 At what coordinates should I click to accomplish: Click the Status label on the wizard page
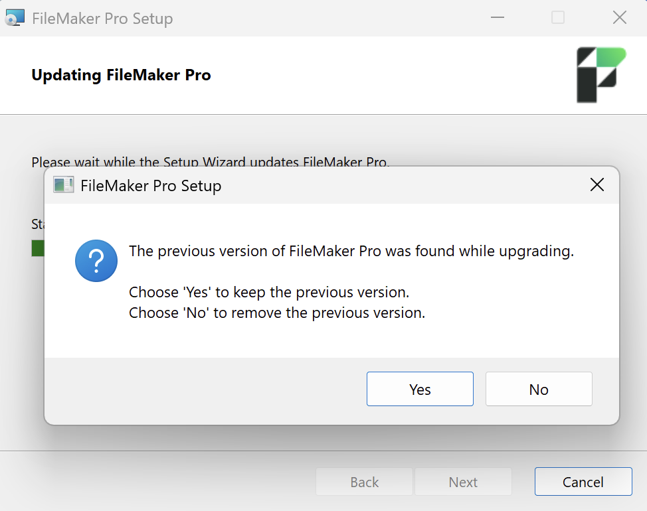[37, 224]
